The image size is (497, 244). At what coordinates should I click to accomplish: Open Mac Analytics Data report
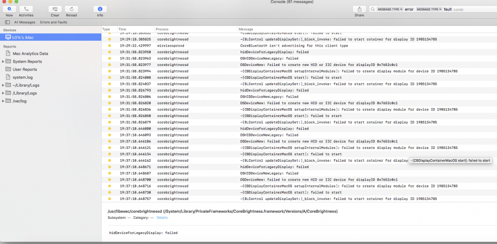(30, 54)
